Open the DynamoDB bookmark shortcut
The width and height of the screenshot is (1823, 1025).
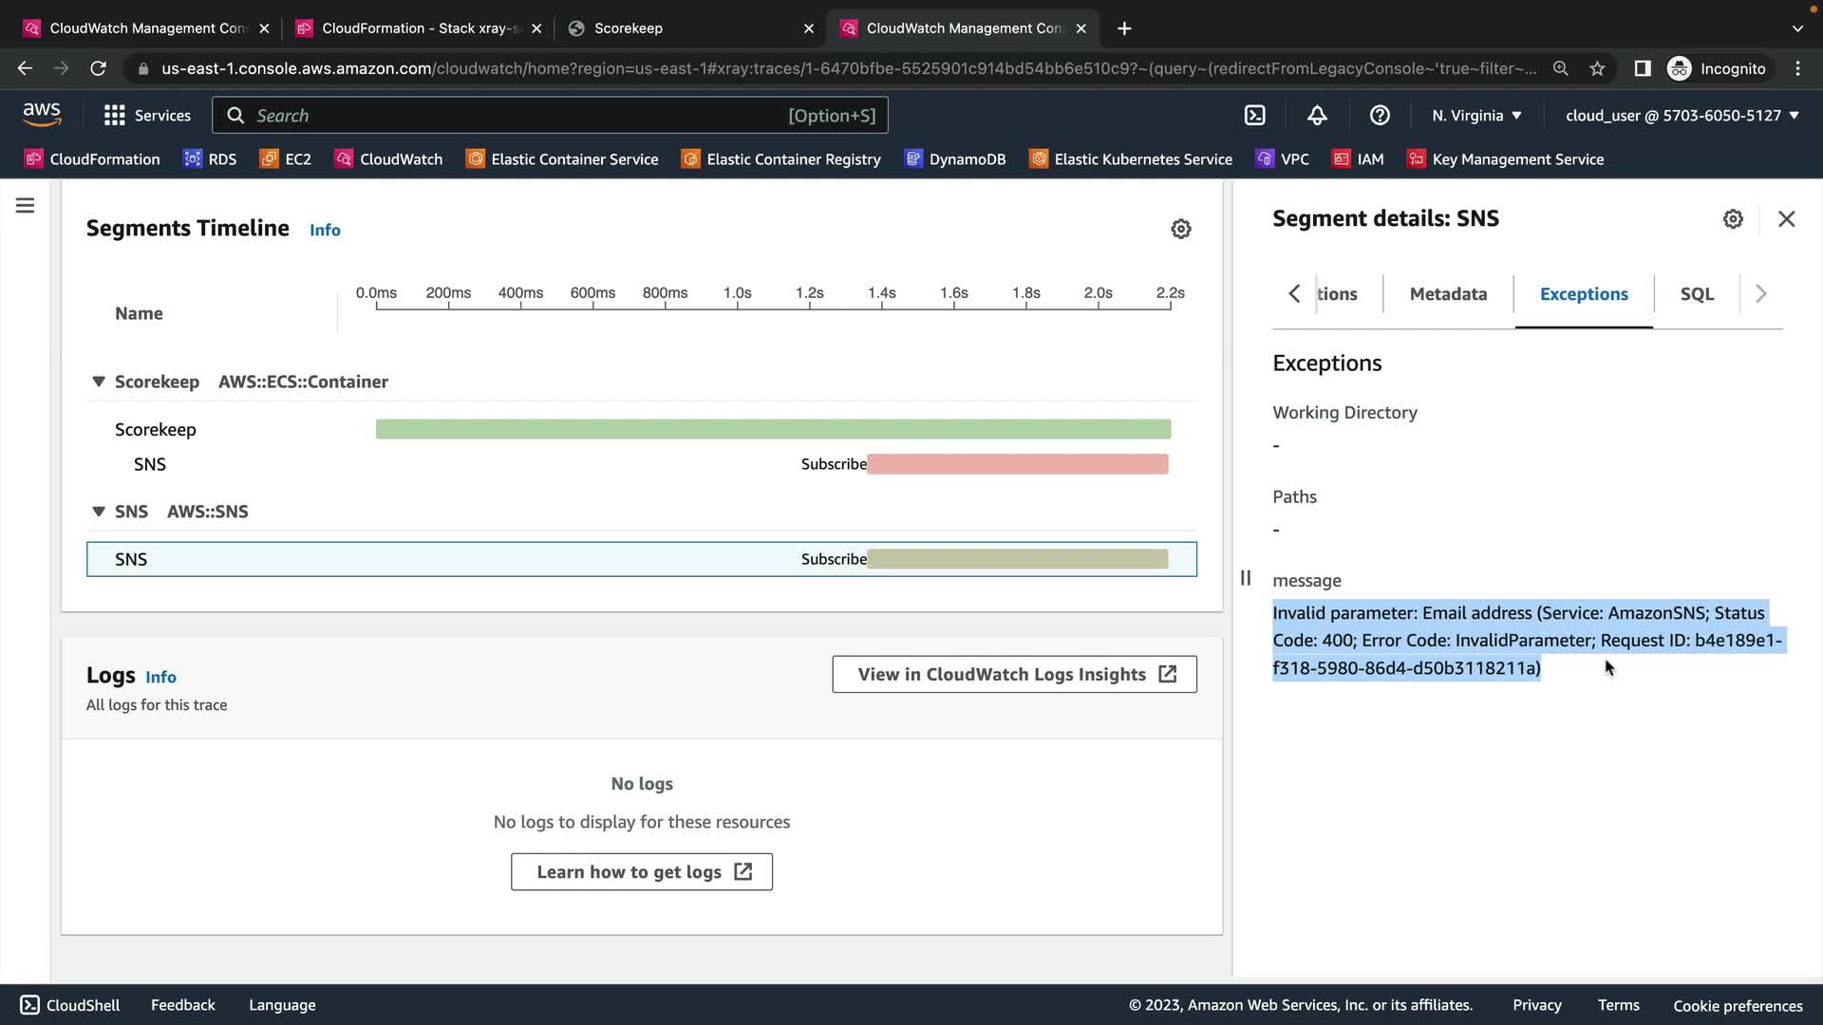point(955,159)
